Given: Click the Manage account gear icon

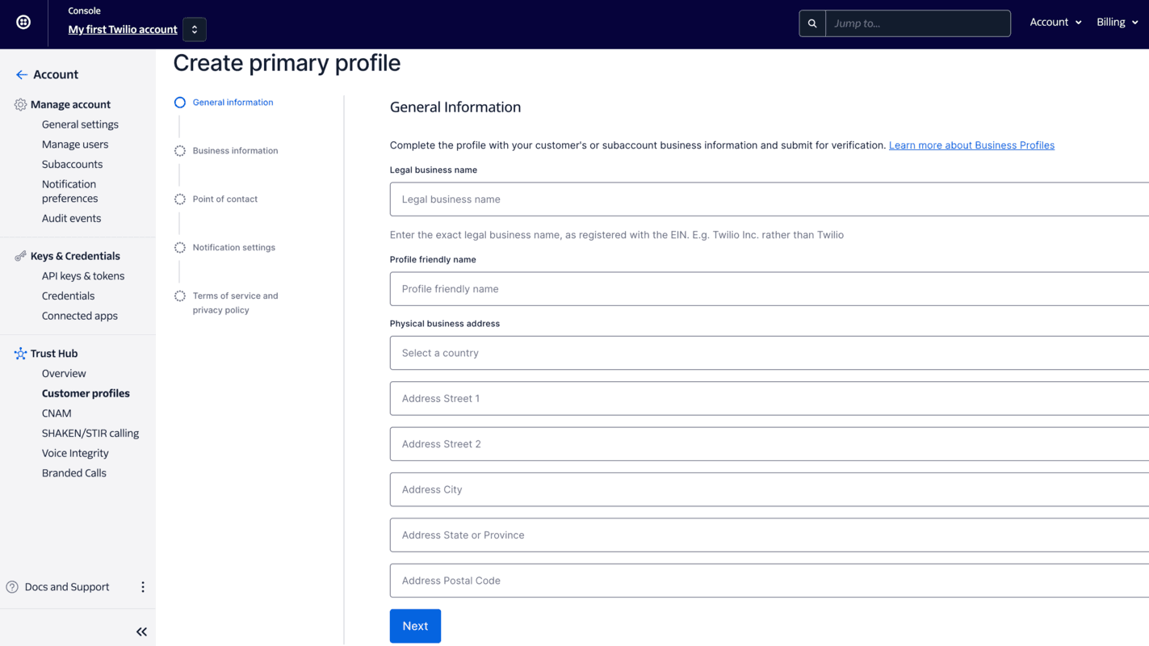Looking at the screenshot, I should click(x=19, y=104).
